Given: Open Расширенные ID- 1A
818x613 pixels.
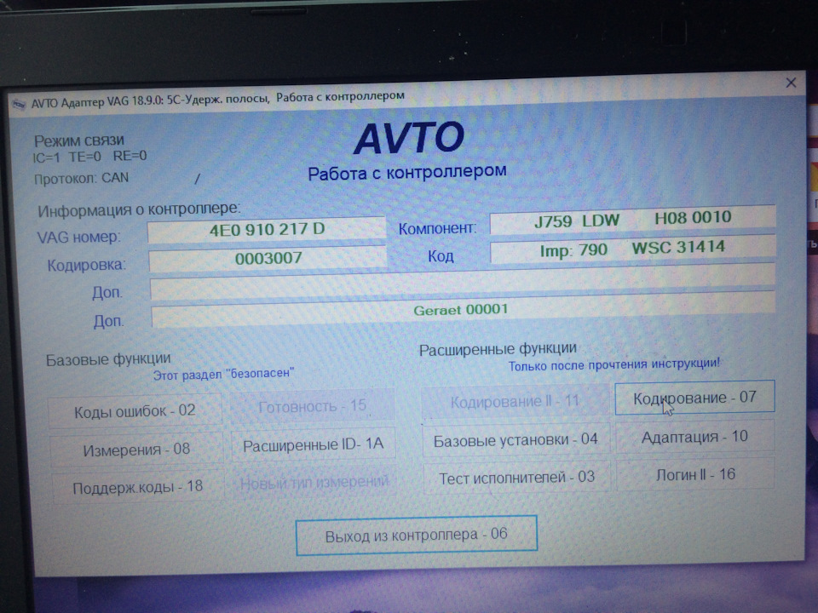Looking at the screenshot, I should click(x=313, y=444).
